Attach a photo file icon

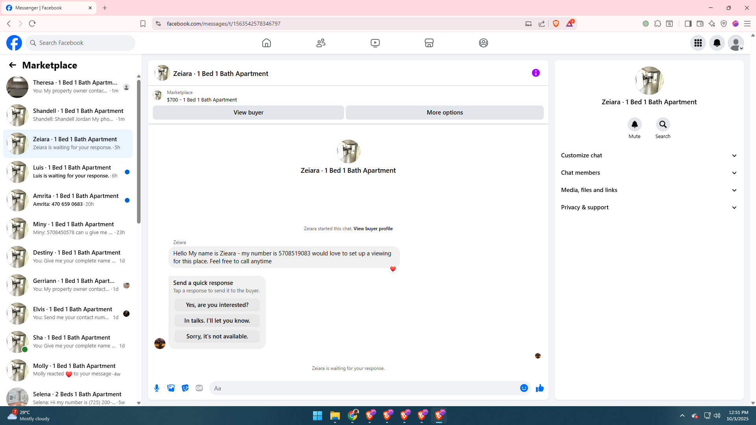point(171,388)
